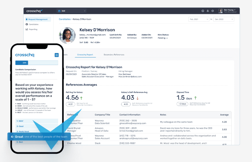Select the Charles Wood reference row
The image size is (252, 162).
click(148, 143)
